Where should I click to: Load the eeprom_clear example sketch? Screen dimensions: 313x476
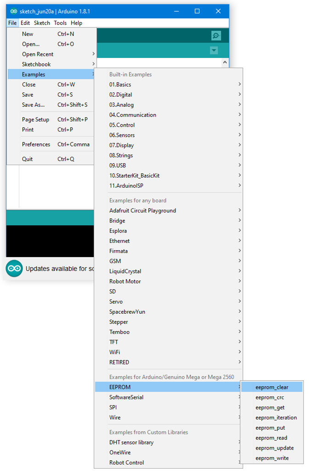tap(272, 387)
